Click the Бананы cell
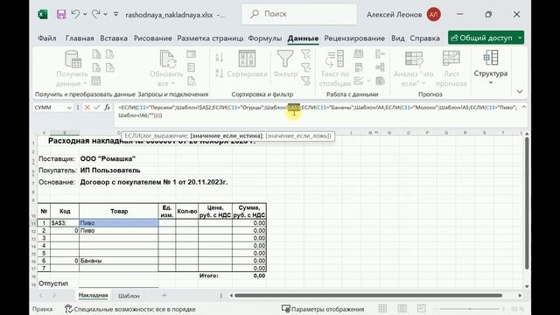 119,261
